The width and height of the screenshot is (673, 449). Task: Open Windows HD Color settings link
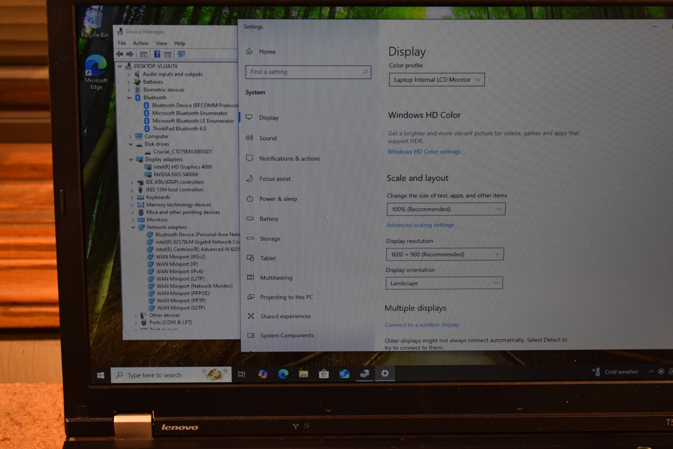pyautogui.click(x=424, y=151)
